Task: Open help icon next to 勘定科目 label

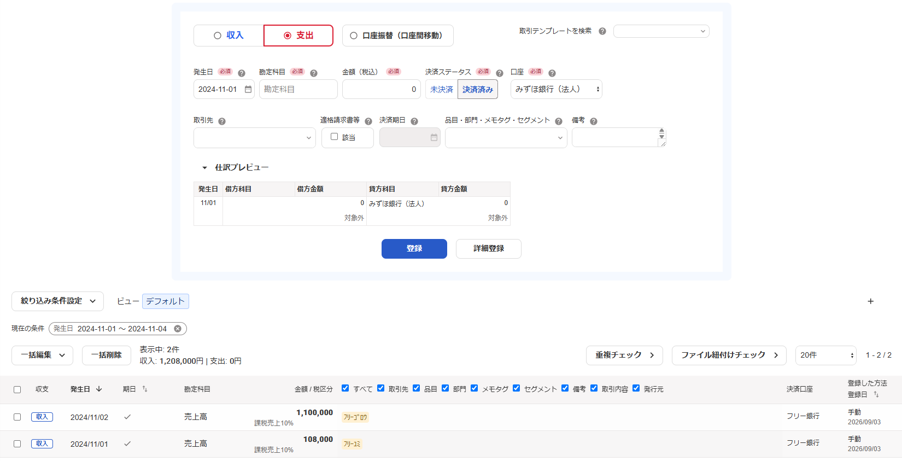Action: point(314,73)
